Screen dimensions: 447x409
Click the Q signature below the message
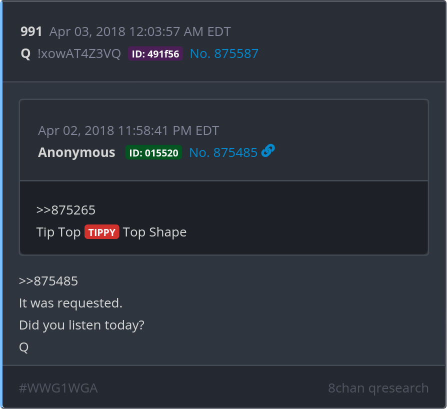[x=24, y=347]
